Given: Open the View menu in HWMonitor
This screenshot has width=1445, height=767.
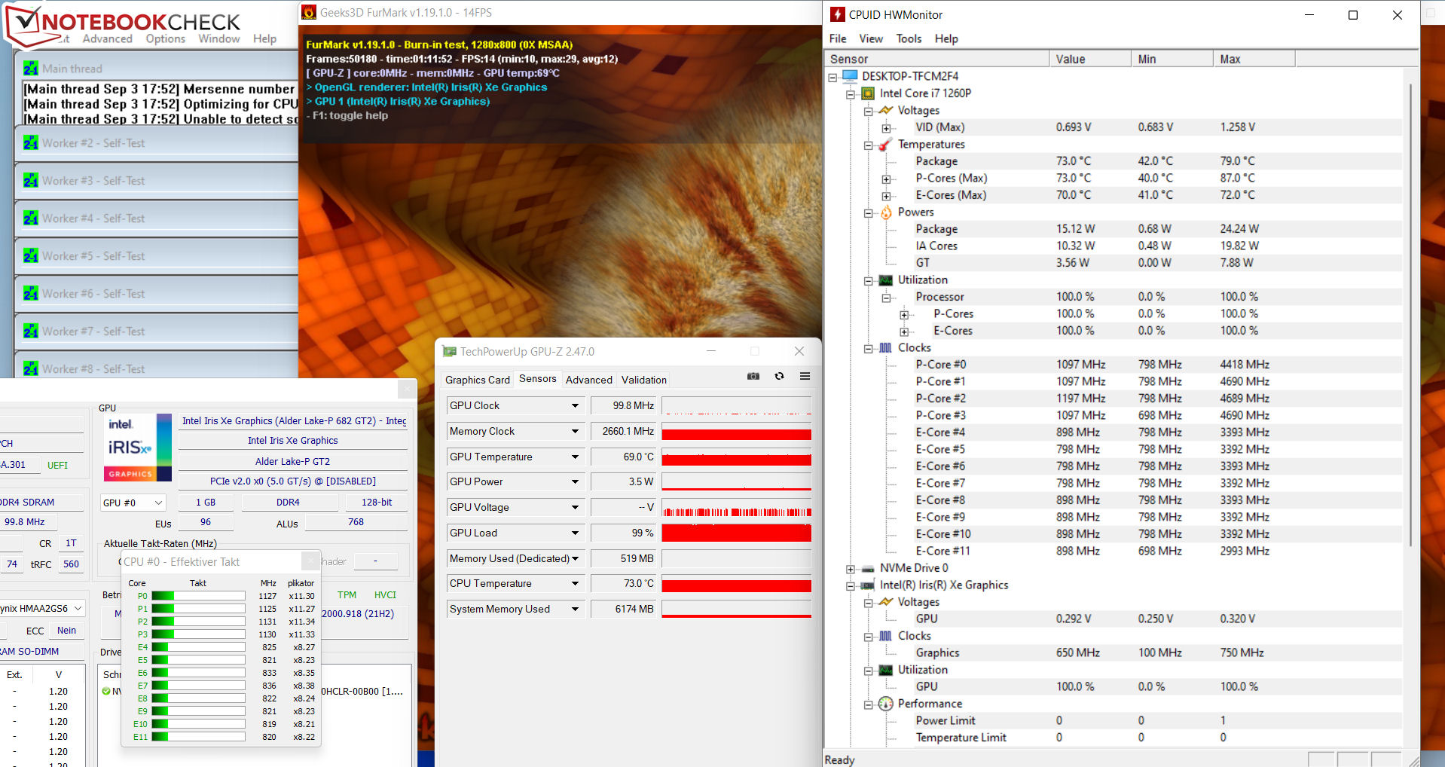Looking at the screenshot, I should tap(871, 38).
